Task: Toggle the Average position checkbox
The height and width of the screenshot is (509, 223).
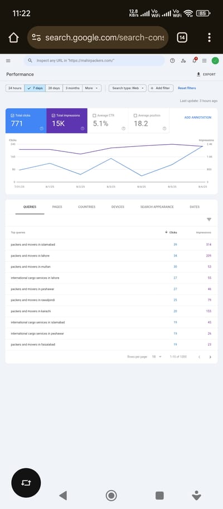Action: [x=135, y=116]
